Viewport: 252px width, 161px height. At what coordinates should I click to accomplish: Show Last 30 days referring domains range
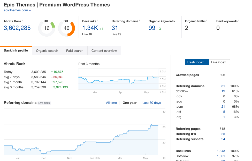click(151, 103)
